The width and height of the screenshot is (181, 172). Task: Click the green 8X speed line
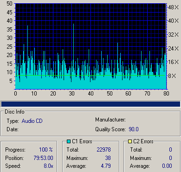coord(90,76)
